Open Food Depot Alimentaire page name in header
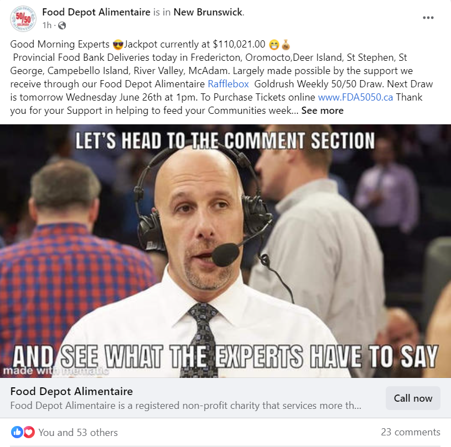Image resolution: width=451 pixels, height=447 pixels. point(96,12)
